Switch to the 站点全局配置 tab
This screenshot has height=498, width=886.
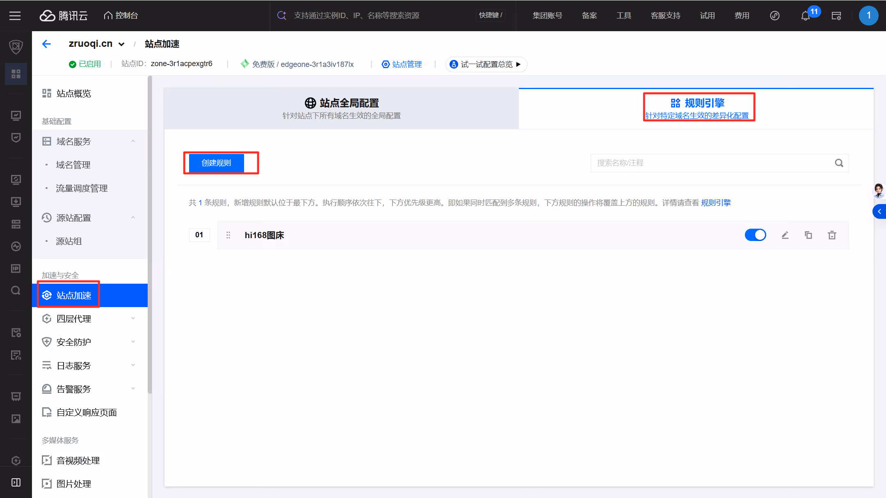(341, 108)
